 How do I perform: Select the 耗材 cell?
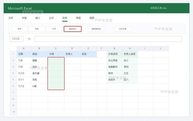click(115, 73)
